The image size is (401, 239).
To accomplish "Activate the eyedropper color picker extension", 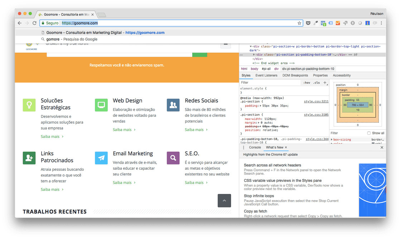I will click(316, 23).
